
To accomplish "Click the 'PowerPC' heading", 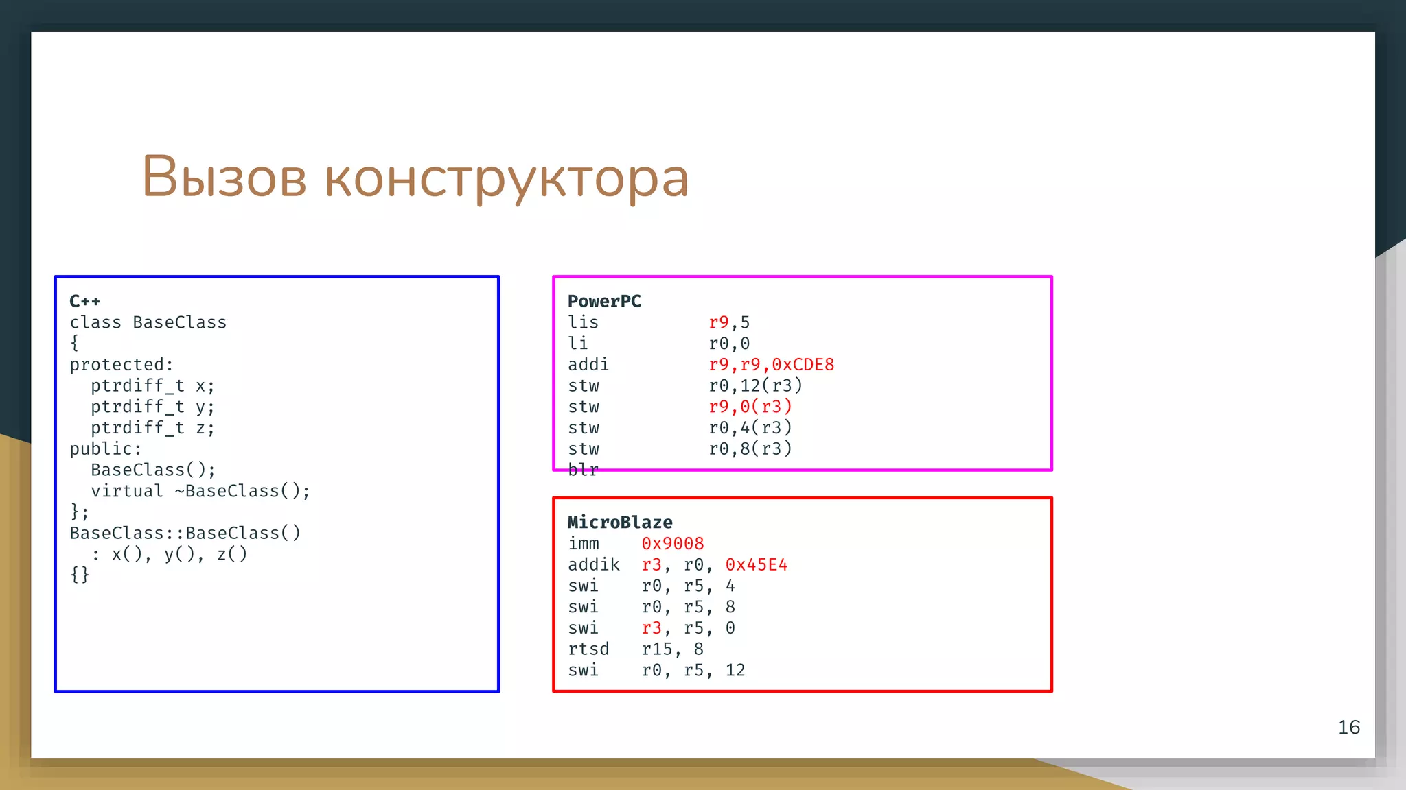I will click(x=605, y=301).
